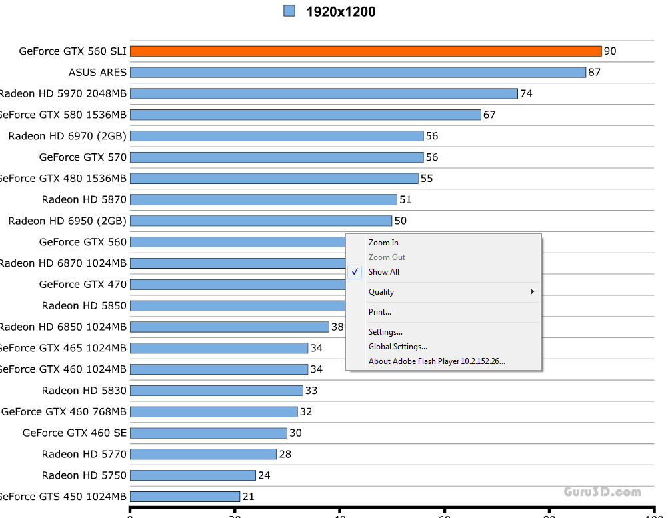Click the GeForce GTX 570 bar
Image resolution: width=668 pixels, height=518 pixels.
(277, 157)
